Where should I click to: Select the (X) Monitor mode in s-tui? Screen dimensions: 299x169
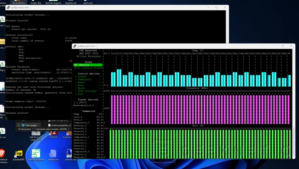(88, 65)
